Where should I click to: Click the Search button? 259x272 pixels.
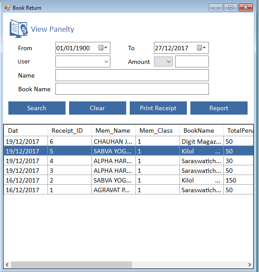tap(37, 108)
